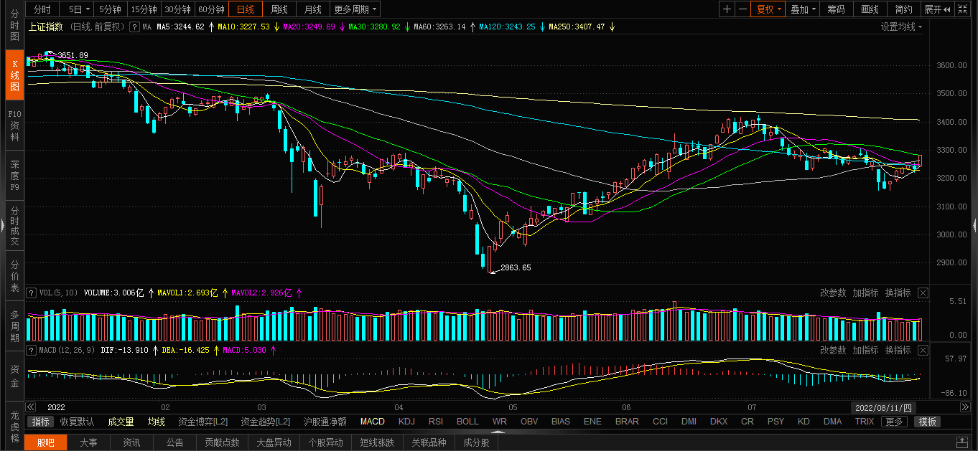Screen dimensions: 978x451
Task: Expand the 更多周期 period dropdown
Action: 355,9
